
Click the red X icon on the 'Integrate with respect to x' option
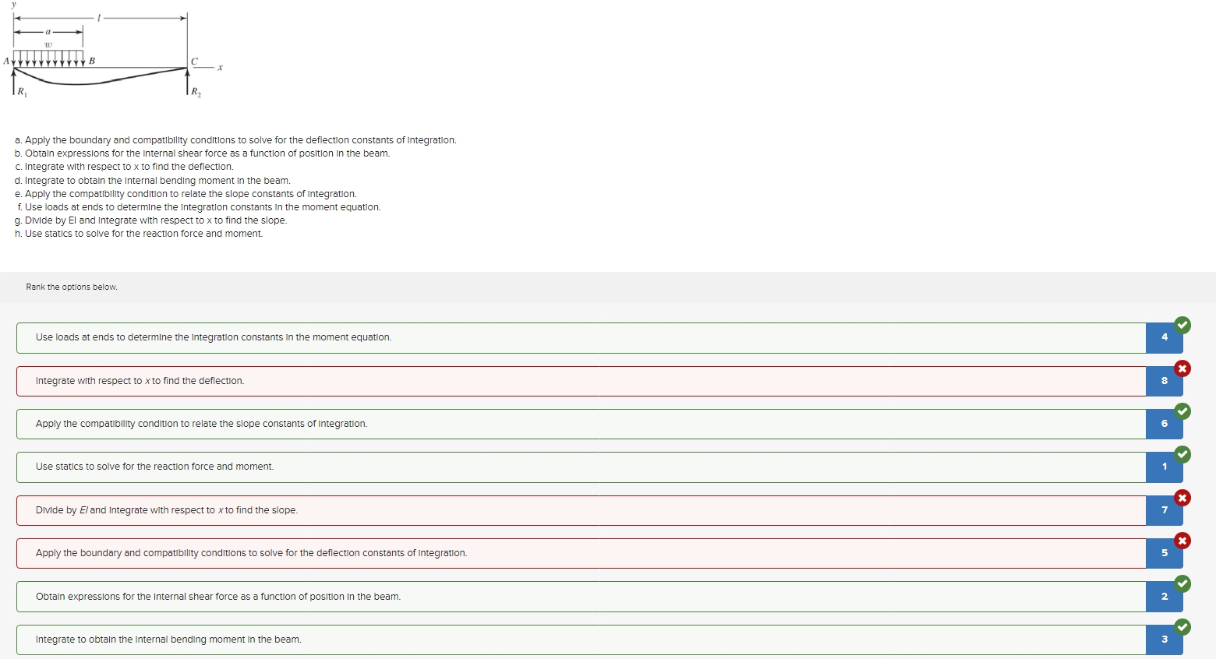click(1184, 368)
